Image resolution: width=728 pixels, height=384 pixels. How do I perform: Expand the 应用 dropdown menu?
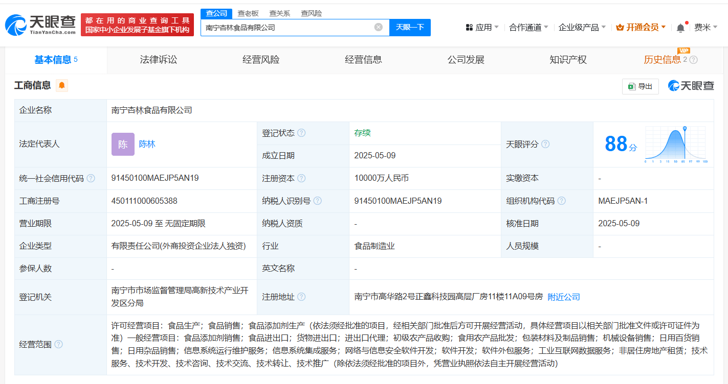[x=482, y=28]
